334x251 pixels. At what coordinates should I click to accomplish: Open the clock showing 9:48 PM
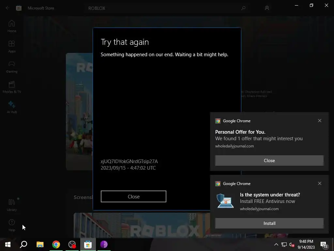point(306,244)
